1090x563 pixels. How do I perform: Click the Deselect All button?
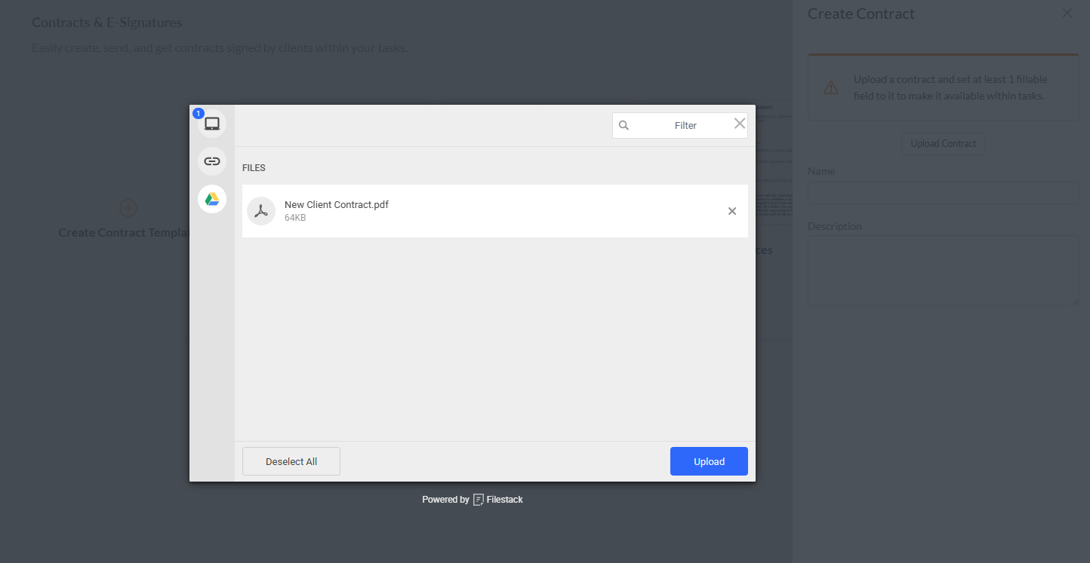(291, 461)
